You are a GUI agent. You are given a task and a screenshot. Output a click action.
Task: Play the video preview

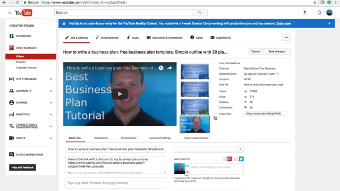coord(120,94)
